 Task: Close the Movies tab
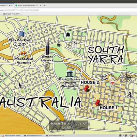12,5
